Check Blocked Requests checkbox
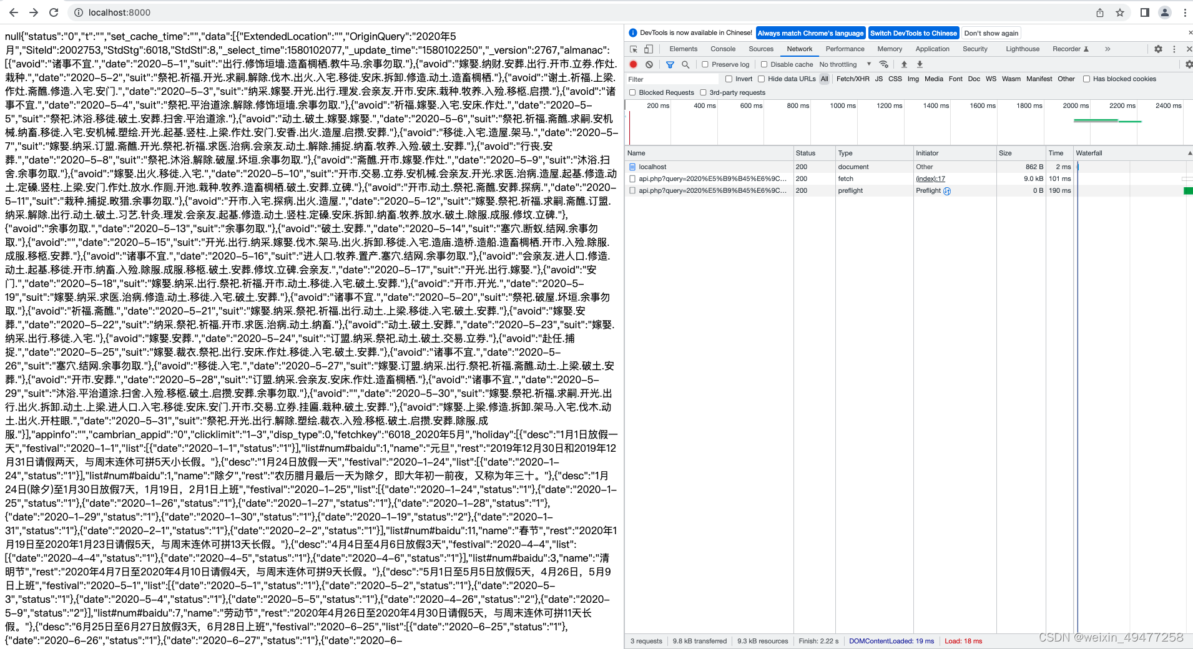The width and height of the screenshot is (1193, 649). point(632,92)
